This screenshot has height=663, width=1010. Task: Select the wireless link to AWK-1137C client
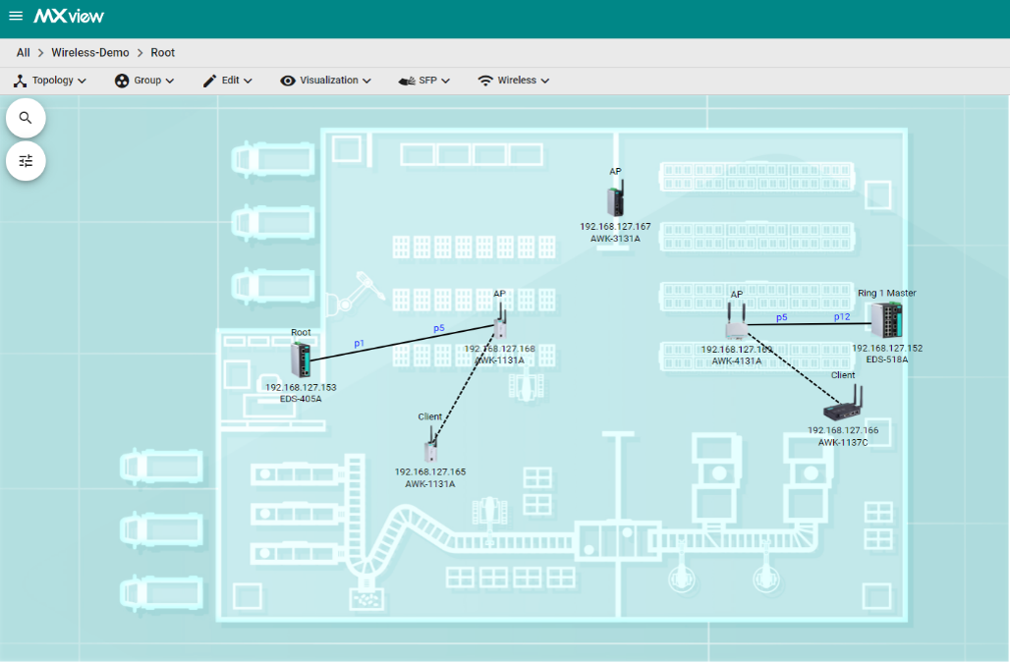[795, 369]
